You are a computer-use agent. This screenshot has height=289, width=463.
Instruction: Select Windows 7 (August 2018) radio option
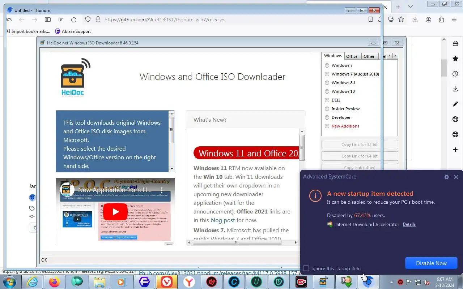(x=327, y=74)
